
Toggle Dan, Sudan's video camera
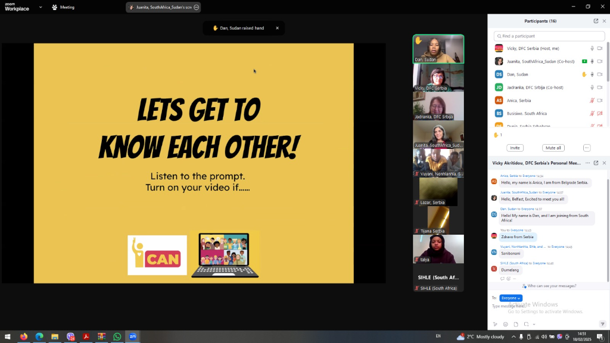[600, 74]
